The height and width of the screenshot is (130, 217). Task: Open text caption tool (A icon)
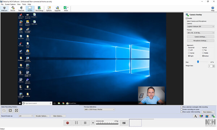point(195,116)
